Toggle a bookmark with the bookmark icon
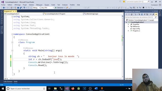Image resolution: width=162 pixels, height=91 pixels. pos(144,8)
